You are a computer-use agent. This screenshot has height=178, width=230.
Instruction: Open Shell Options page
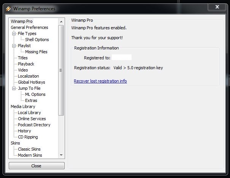(37, 40)
